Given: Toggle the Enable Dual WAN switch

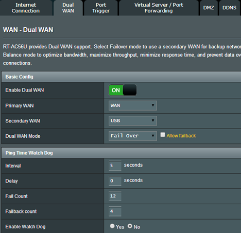Looking at the screenshot, I should click(123, 90).
